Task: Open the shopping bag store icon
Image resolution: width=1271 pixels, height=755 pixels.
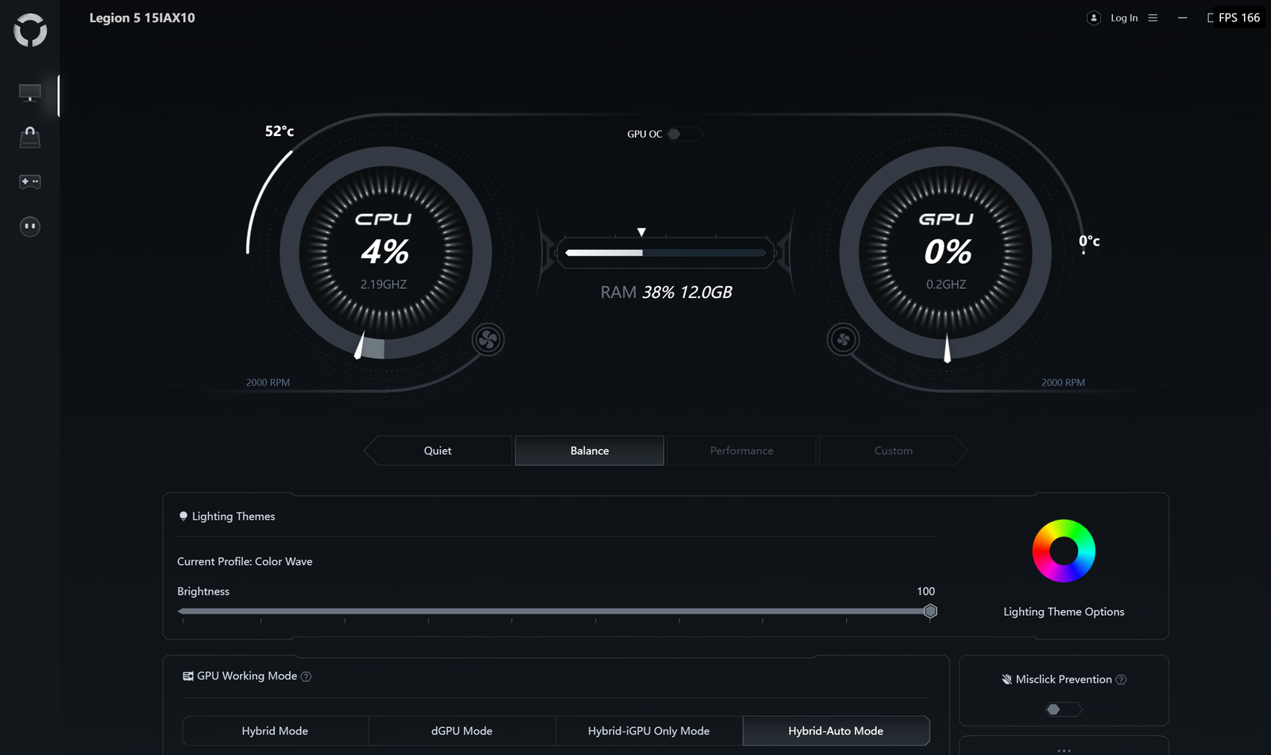Action: click(x=30, y=137)
